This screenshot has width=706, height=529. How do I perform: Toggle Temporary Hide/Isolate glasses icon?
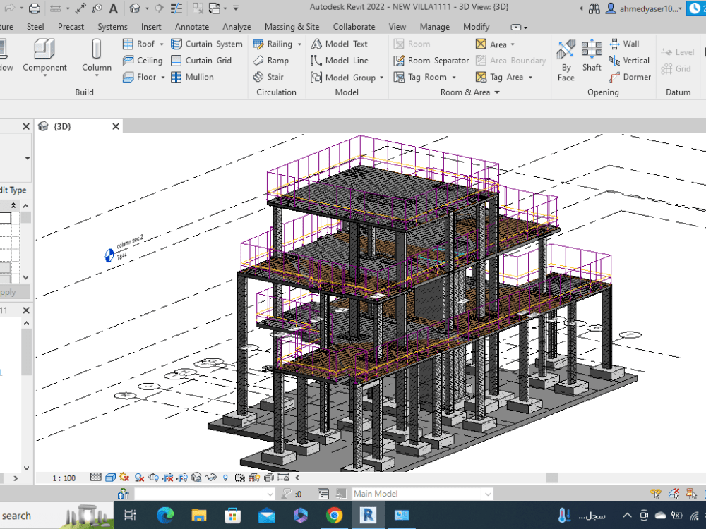click(x=210, y=478)
